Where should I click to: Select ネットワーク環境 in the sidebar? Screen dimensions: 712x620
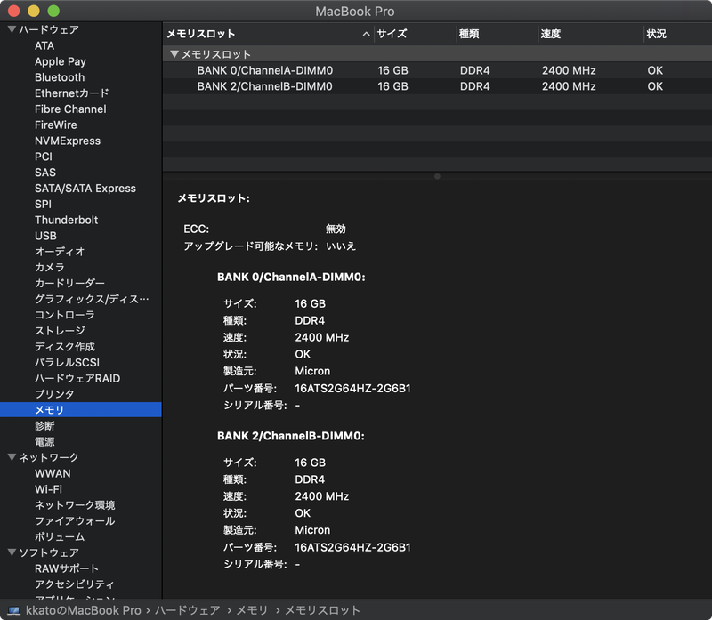75,505
